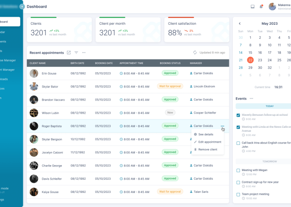Click Skylar Bator's Wait for approval badge
Screen dimensions: 291x207
(170, 86)
